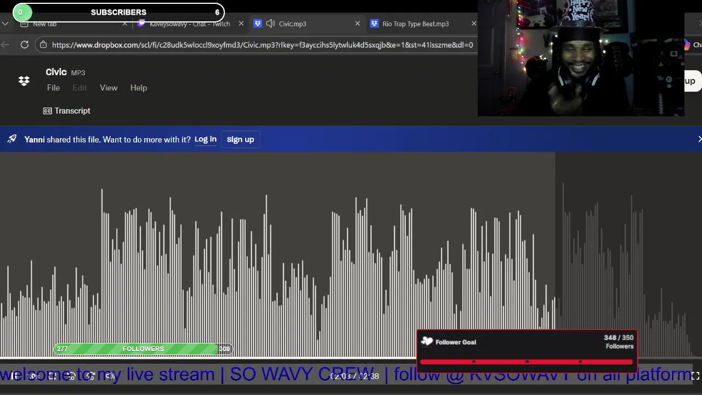Click the rocket icon in the banner
This screenshot has height=395, width=702.
click(12, 139)
